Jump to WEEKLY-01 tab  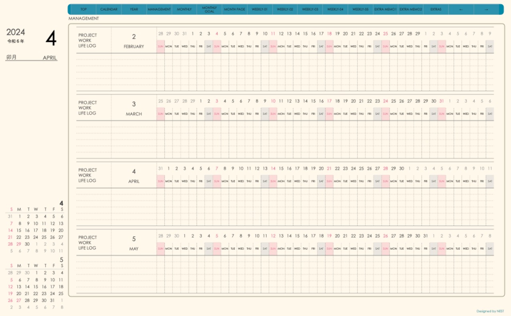(x=259, y=9)
